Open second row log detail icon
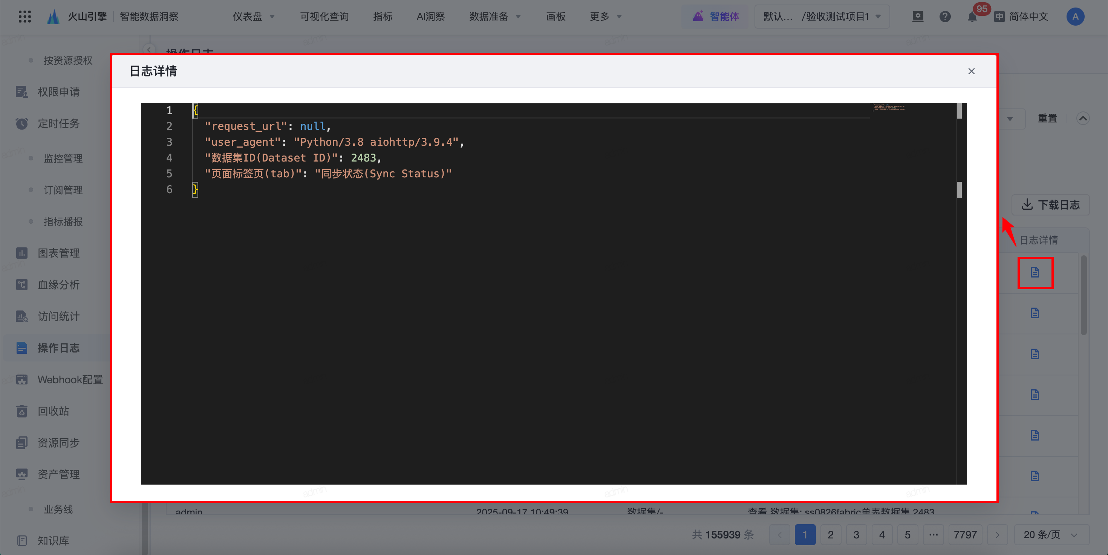 tap(1035, 313)
